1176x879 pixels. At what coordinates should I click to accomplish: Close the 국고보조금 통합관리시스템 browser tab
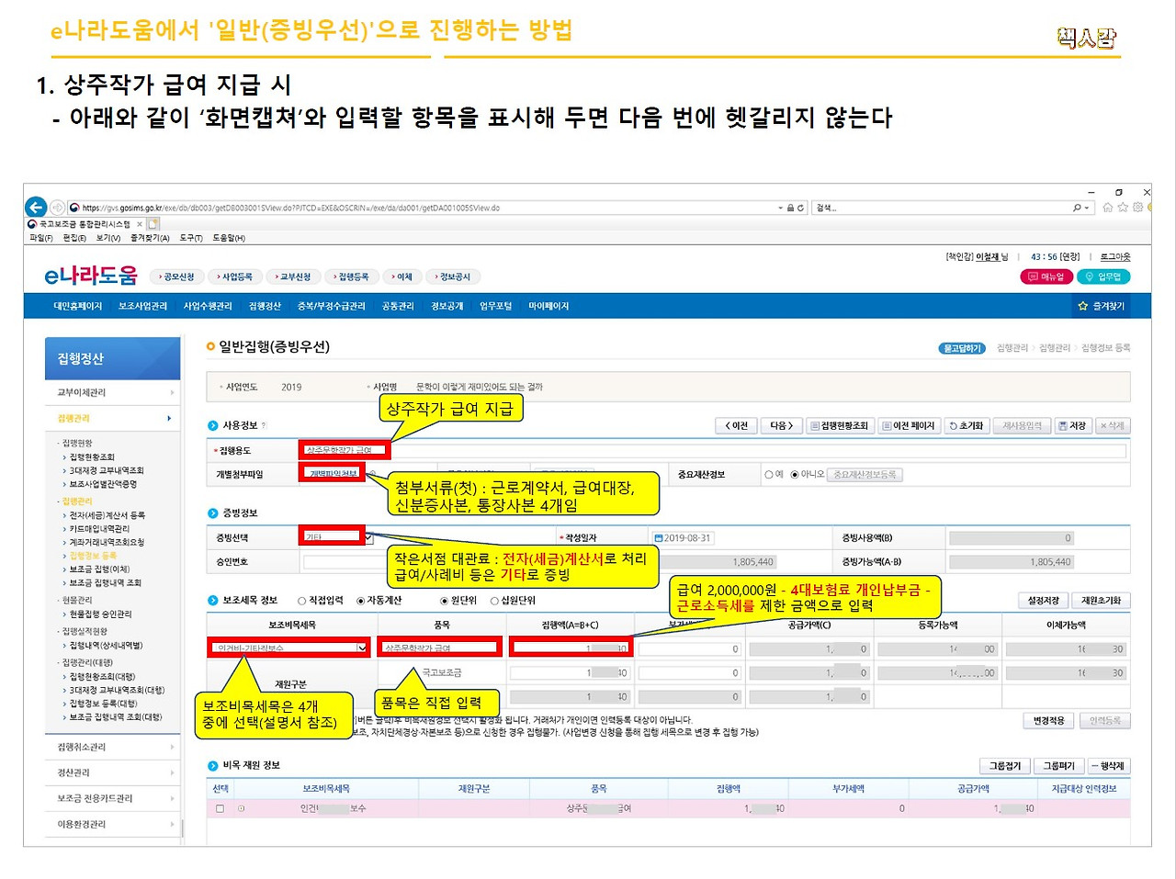(x=140, y=224)
